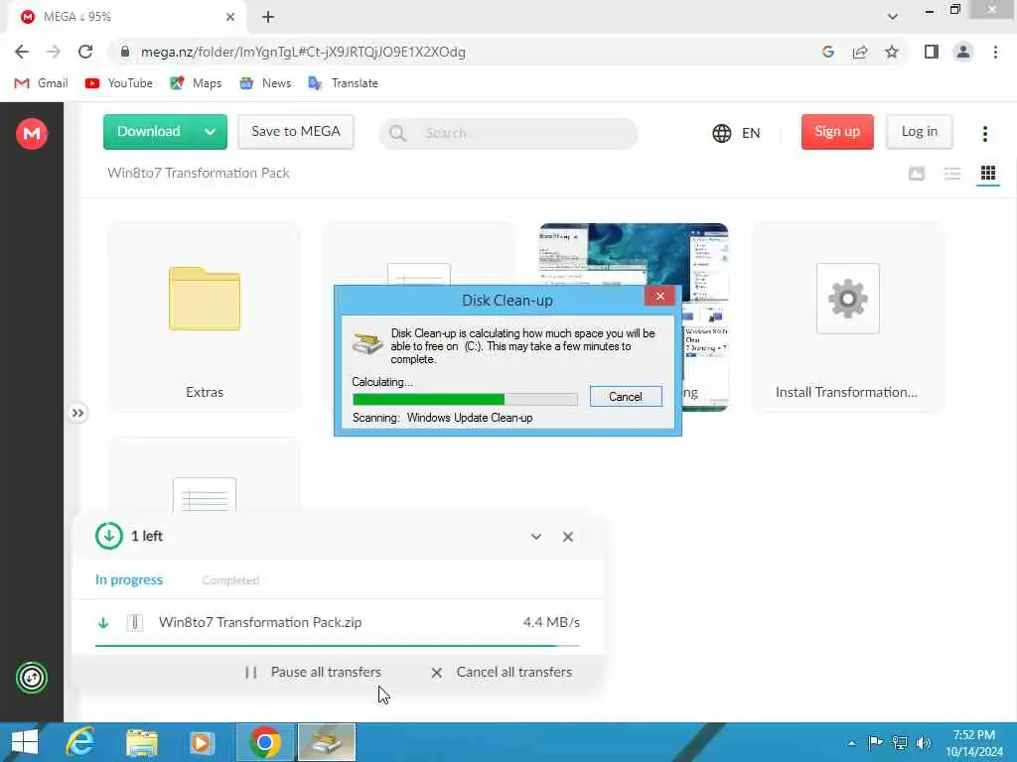Click the green Download button
The width and height of the screenshot is (1017, 762).
pyautogui.click(x=149, y=132)
